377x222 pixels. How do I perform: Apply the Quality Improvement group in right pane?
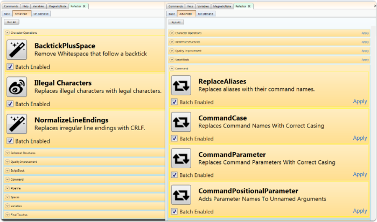pyautogui.click(x=365, y=51)
